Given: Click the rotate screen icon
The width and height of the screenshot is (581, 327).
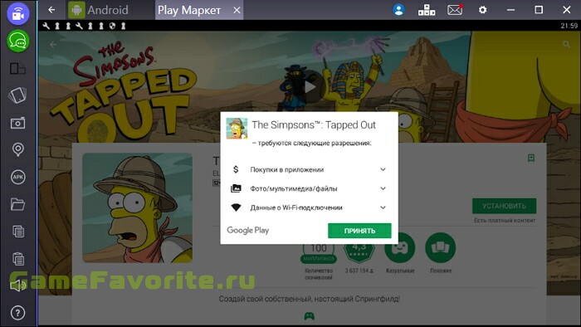Looking at the screenshot, I should click(x=17, y=95).
